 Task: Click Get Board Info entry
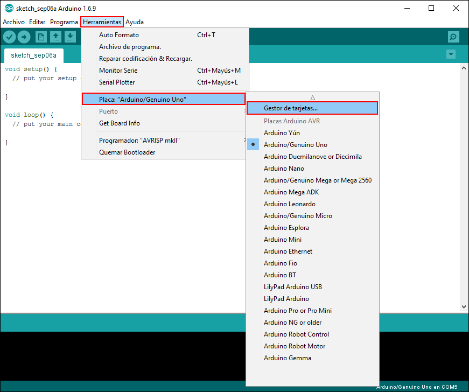[x=164, y=123]
